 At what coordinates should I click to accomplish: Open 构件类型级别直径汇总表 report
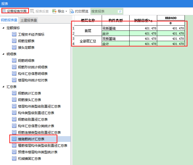(x=36, y=113)
